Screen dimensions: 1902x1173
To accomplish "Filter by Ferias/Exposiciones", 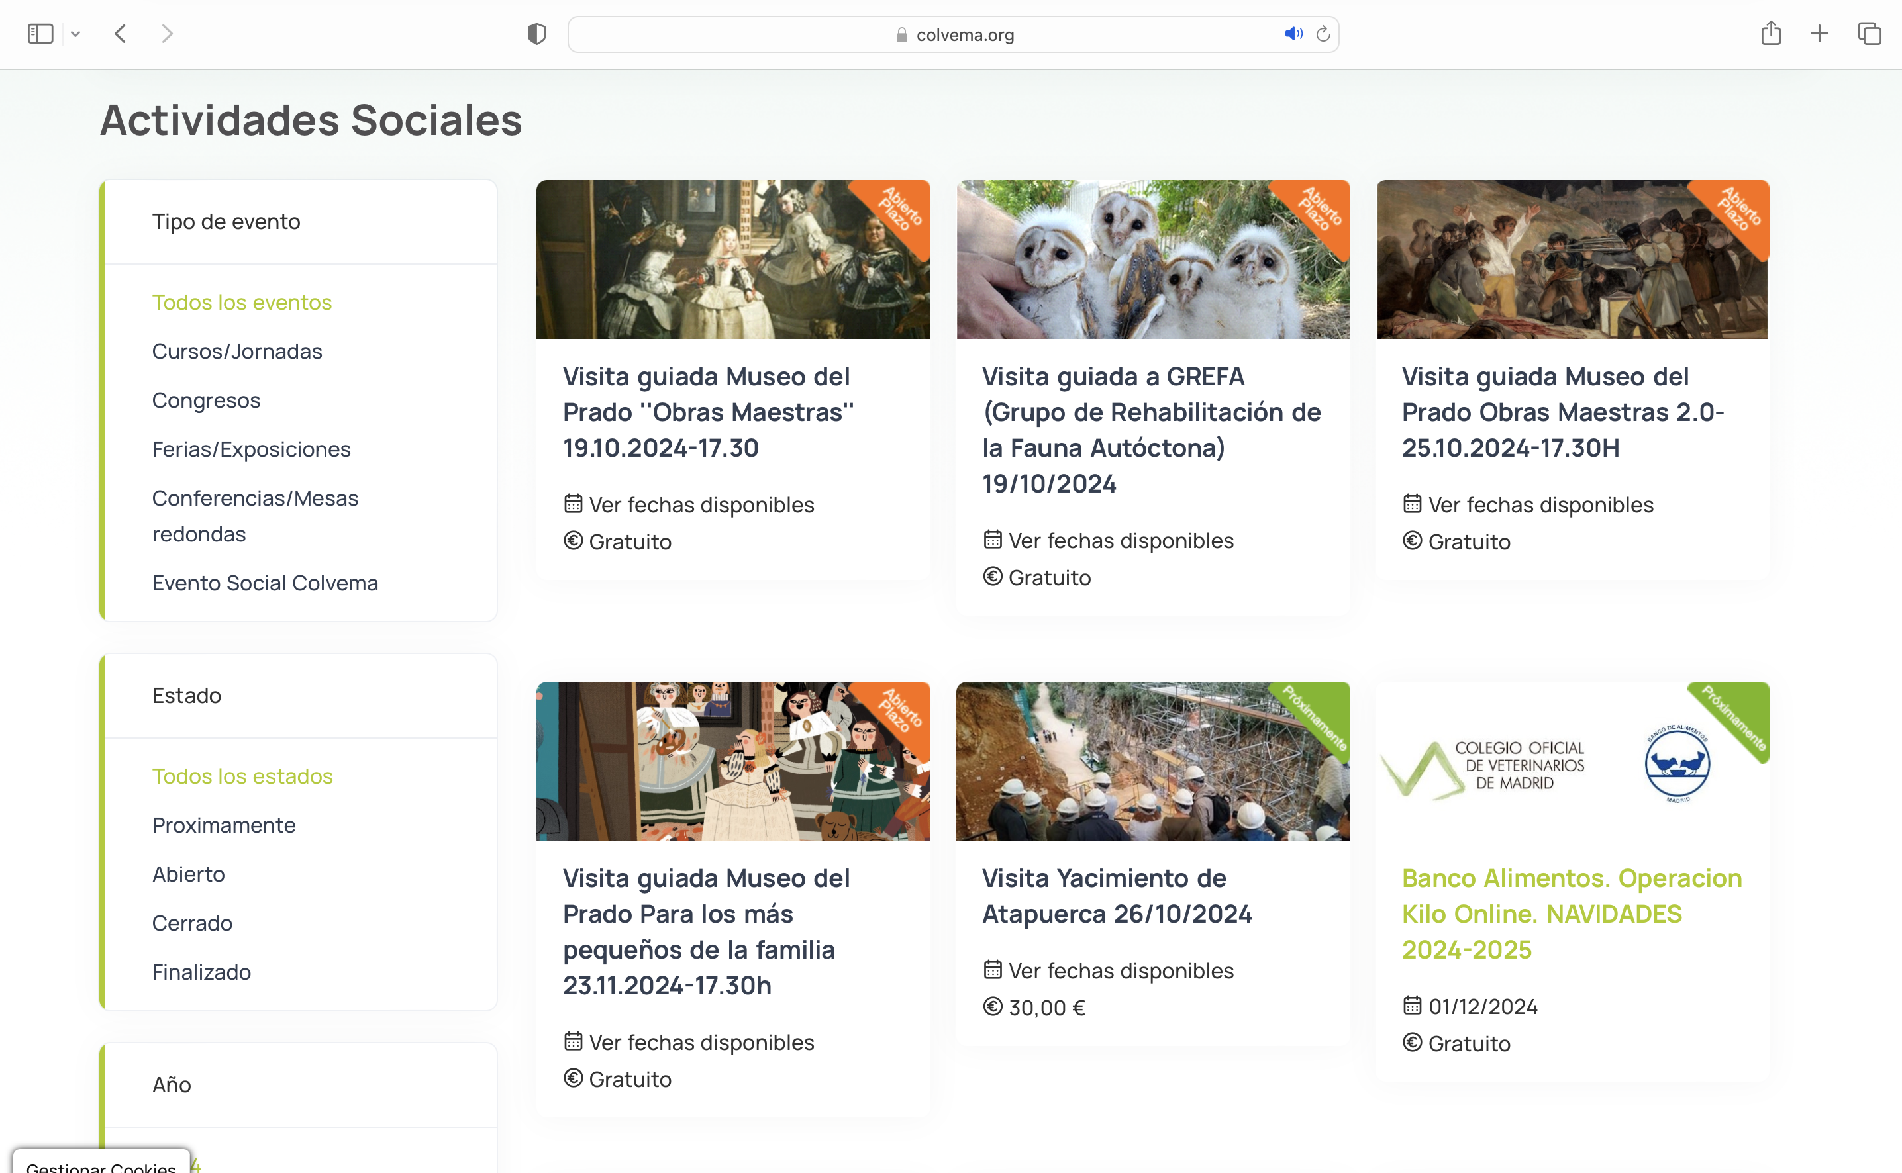I will click(x=252, y=449).
